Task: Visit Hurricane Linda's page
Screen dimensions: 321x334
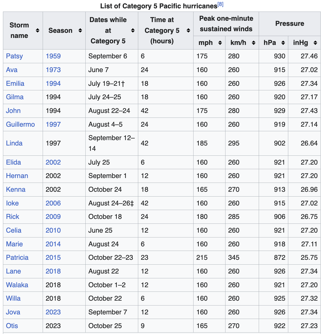Action: 14,143
